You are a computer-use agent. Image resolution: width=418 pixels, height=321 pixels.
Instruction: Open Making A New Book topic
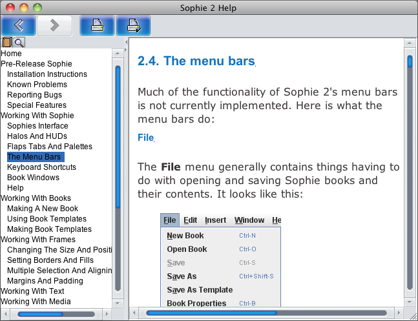(43, 209)
